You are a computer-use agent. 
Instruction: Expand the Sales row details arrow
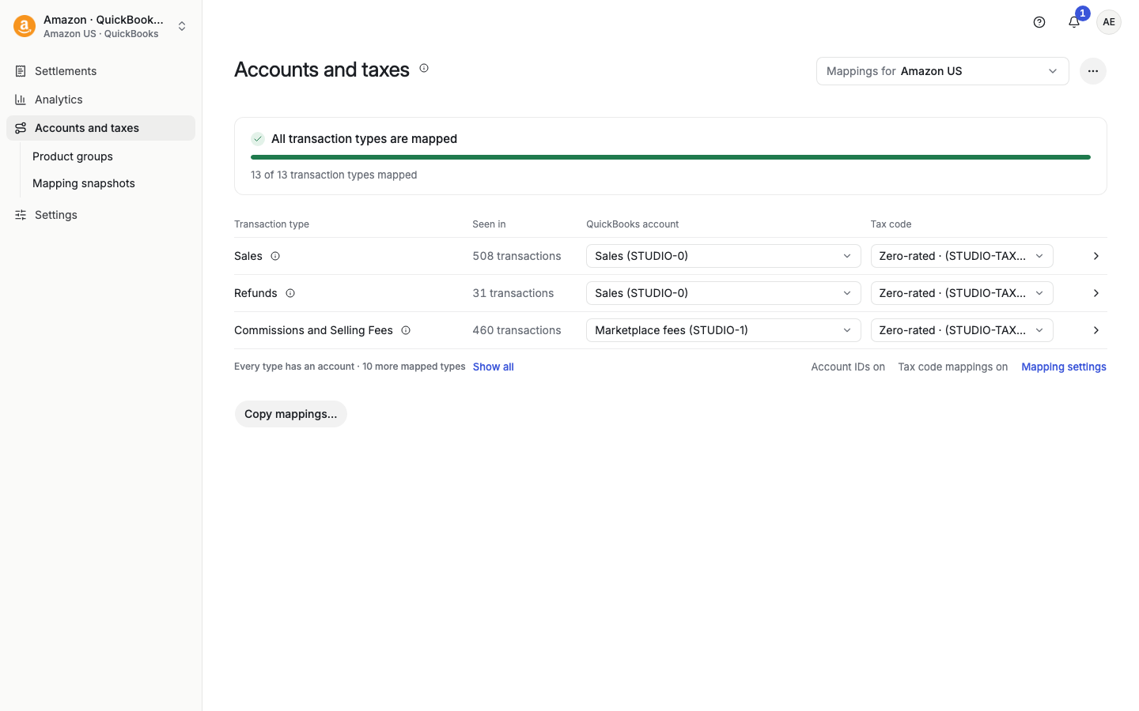coord(1096,256)
